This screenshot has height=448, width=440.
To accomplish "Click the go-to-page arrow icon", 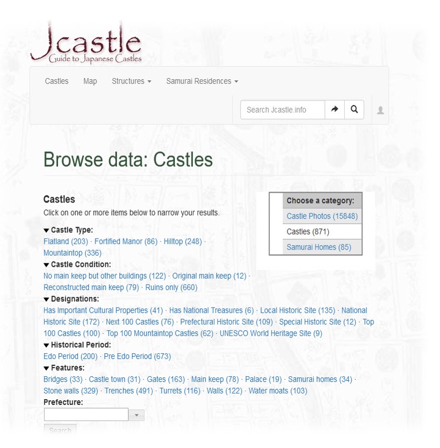I will [x=334, y=110].
